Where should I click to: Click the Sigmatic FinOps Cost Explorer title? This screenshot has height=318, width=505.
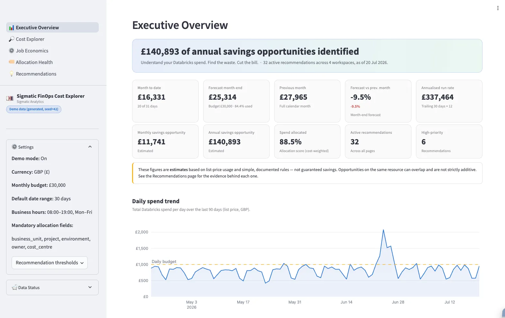(x=50, y=96)
